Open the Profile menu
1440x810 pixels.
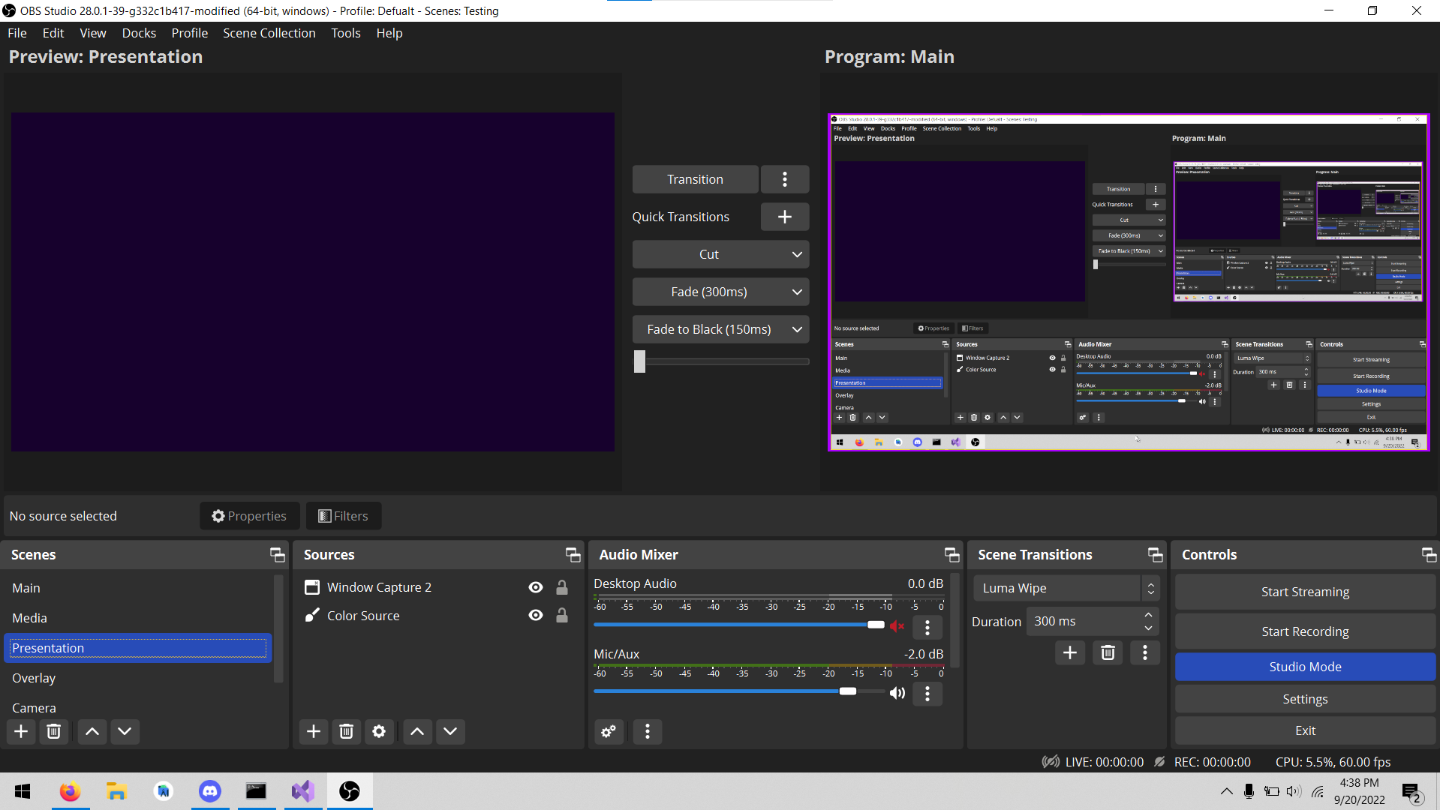(190, 33)
